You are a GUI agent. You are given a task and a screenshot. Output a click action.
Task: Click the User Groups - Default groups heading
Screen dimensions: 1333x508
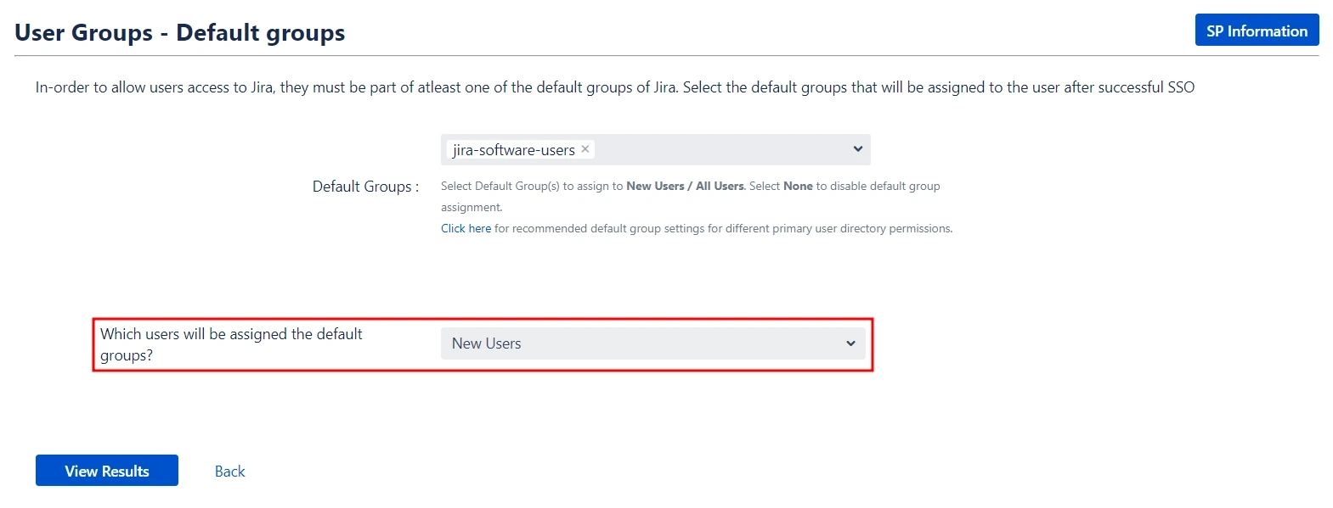tap(180, 32)
